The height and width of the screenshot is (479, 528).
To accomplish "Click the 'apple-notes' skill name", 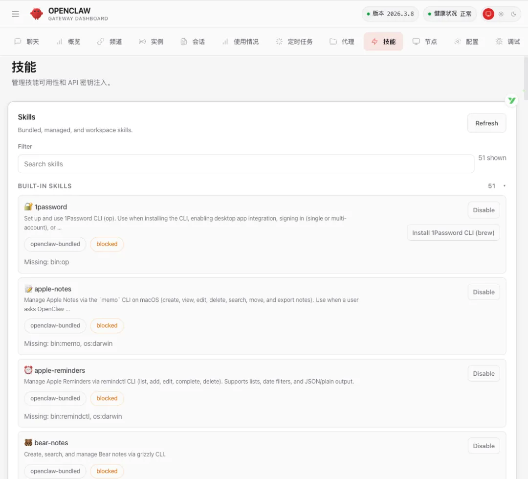I will pyautogui.click(x=53, y=289).
